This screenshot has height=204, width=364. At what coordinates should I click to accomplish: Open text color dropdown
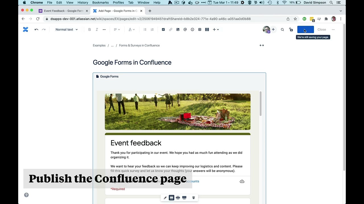[x=131, y=29]
